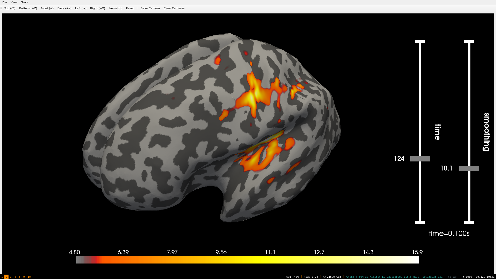496x279 pixels.
Task: Click the top end of time slider
Action: tap(420, 42)
